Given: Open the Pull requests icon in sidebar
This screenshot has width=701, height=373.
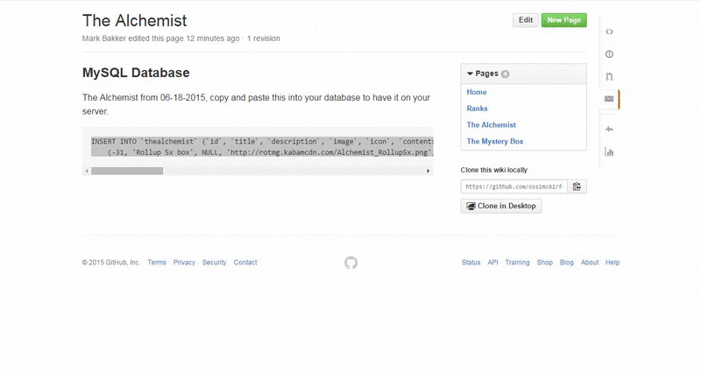Looking at the screenshot, I should point(609,76).
